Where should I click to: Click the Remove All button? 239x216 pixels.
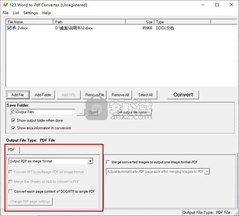tap(120, 95)
